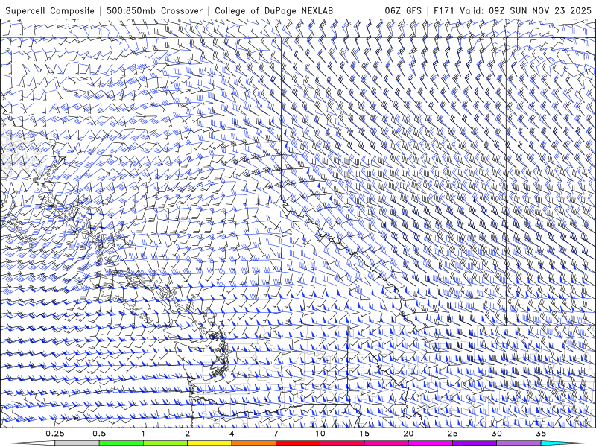Select the orange colorbar segment
The height and width of the screenshot is (447, 596).
click(253, 443)
